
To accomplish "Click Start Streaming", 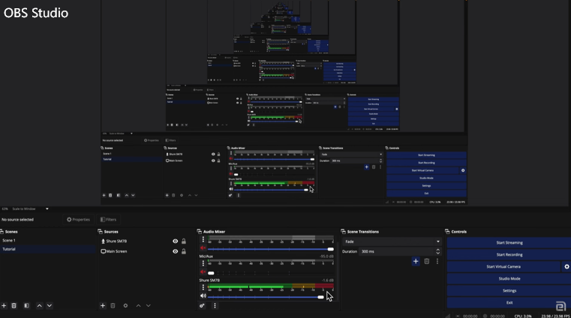I will coord(509,243).
